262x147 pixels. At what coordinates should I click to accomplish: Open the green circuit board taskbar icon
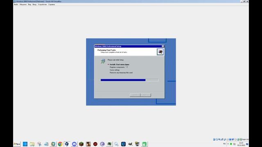tap(109, 144)
